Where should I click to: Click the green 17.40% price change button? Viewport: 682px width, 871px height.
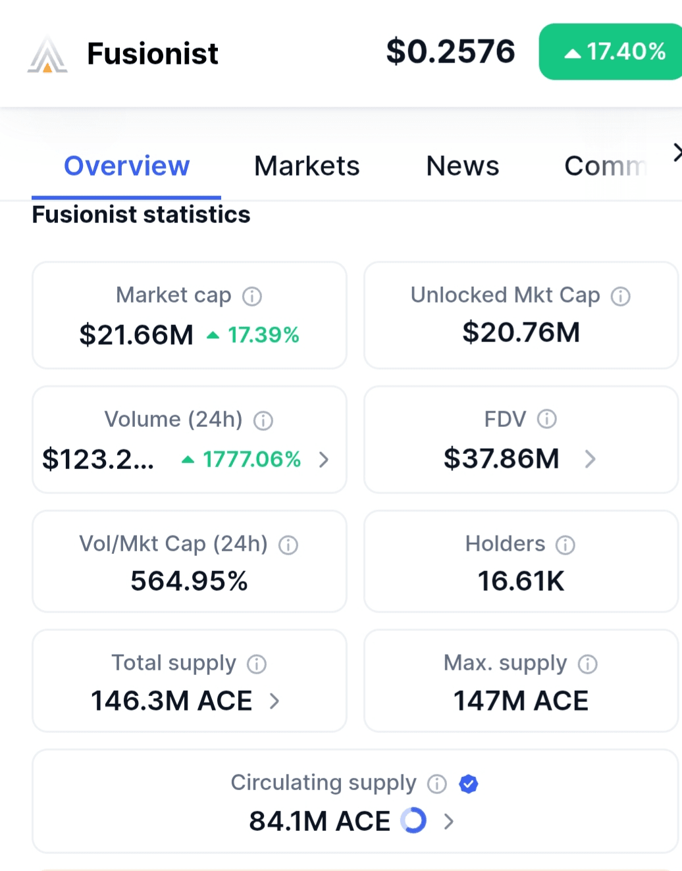click(x=612, y=52)
